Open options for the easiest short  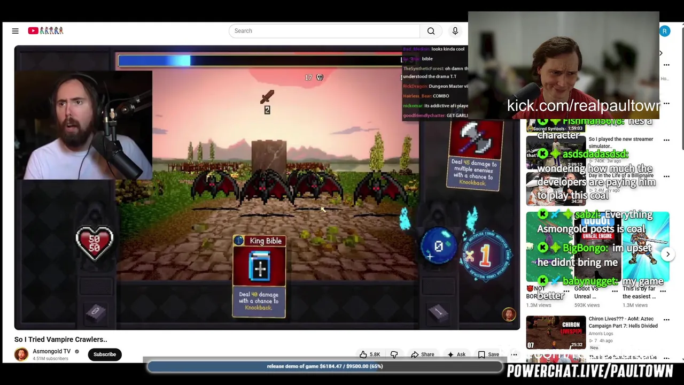click(663, 291)
